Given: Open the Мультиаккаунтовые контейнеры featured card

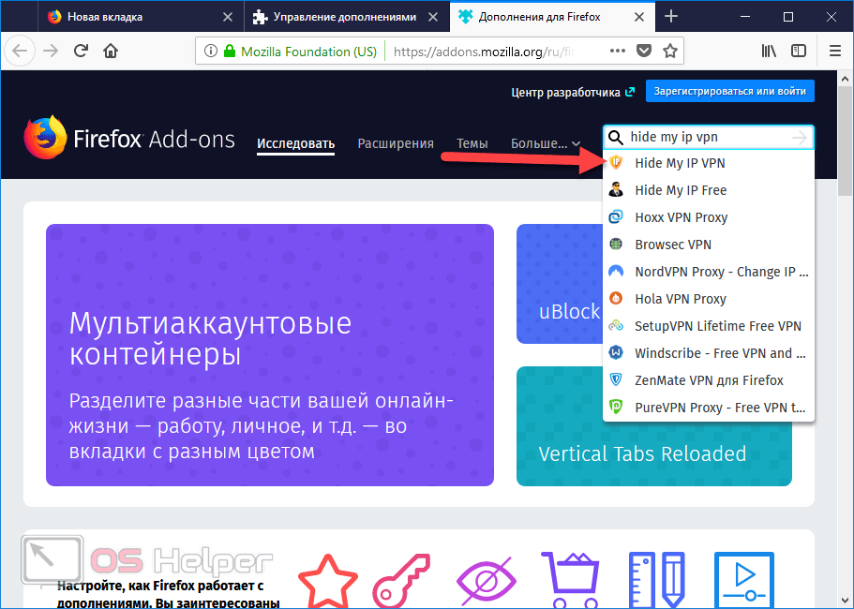Looking at the screenshot, I should [x=270, y=355].
